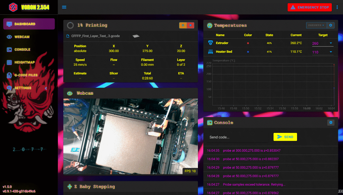Open Settings in the sidebar
Viewport: 343px width, 195px height.
coord(29,88)
